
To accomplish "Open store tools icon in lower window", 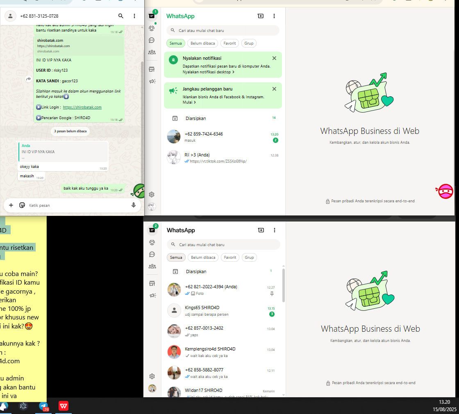I will click(x=152, y=283).
